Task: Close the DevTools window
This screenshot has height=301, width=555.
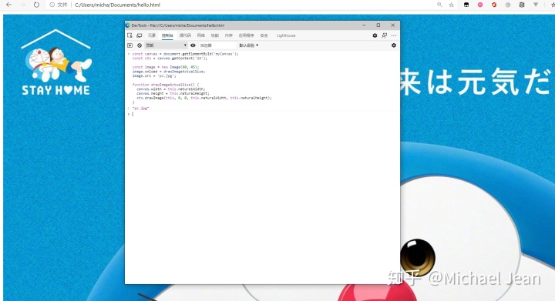Action: click(x=393, y=25)
